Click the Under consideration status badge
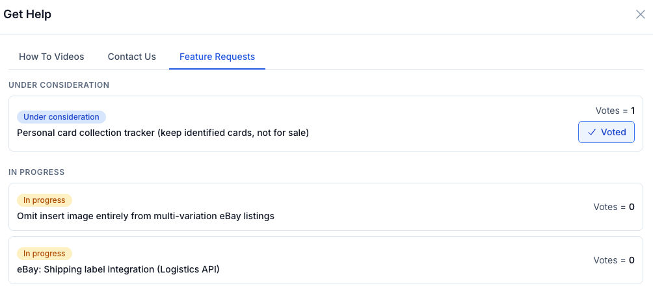 (x=61, y=117)
